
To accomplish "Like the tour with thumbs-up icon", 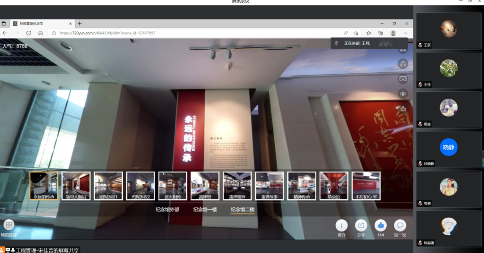I will point(380,225).
